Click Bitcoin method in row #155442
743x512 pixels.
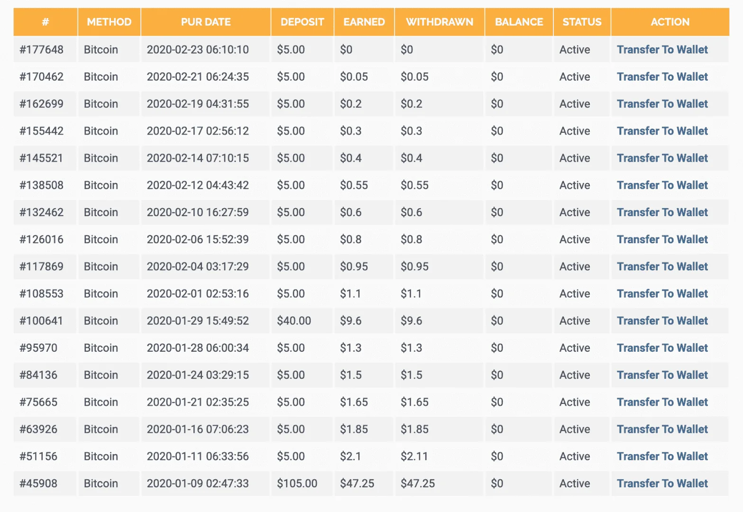coord(101,131)
